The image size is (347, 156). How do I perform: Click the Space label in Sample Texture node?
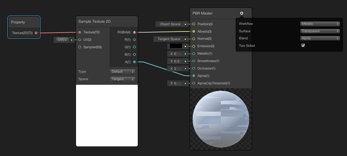[x=83, y=79]
